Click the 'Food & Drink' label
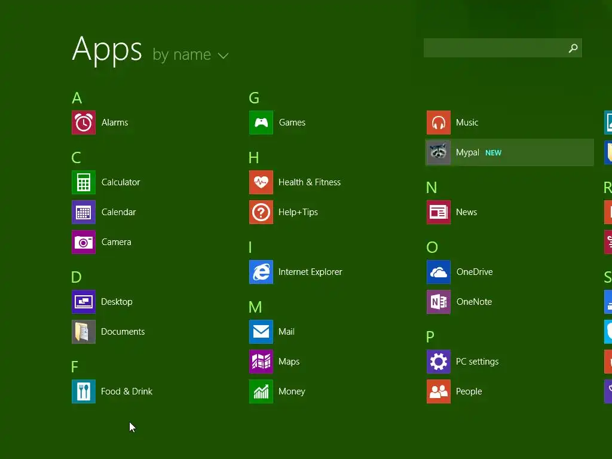The image size is (612, 459). (x=127, y=391)
